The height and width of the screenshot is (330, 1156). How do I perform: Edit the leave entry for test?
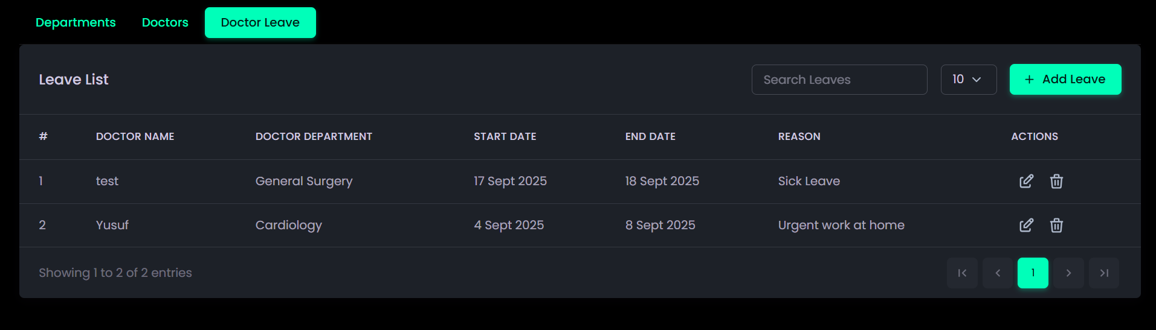click(x=1026, y=181)
